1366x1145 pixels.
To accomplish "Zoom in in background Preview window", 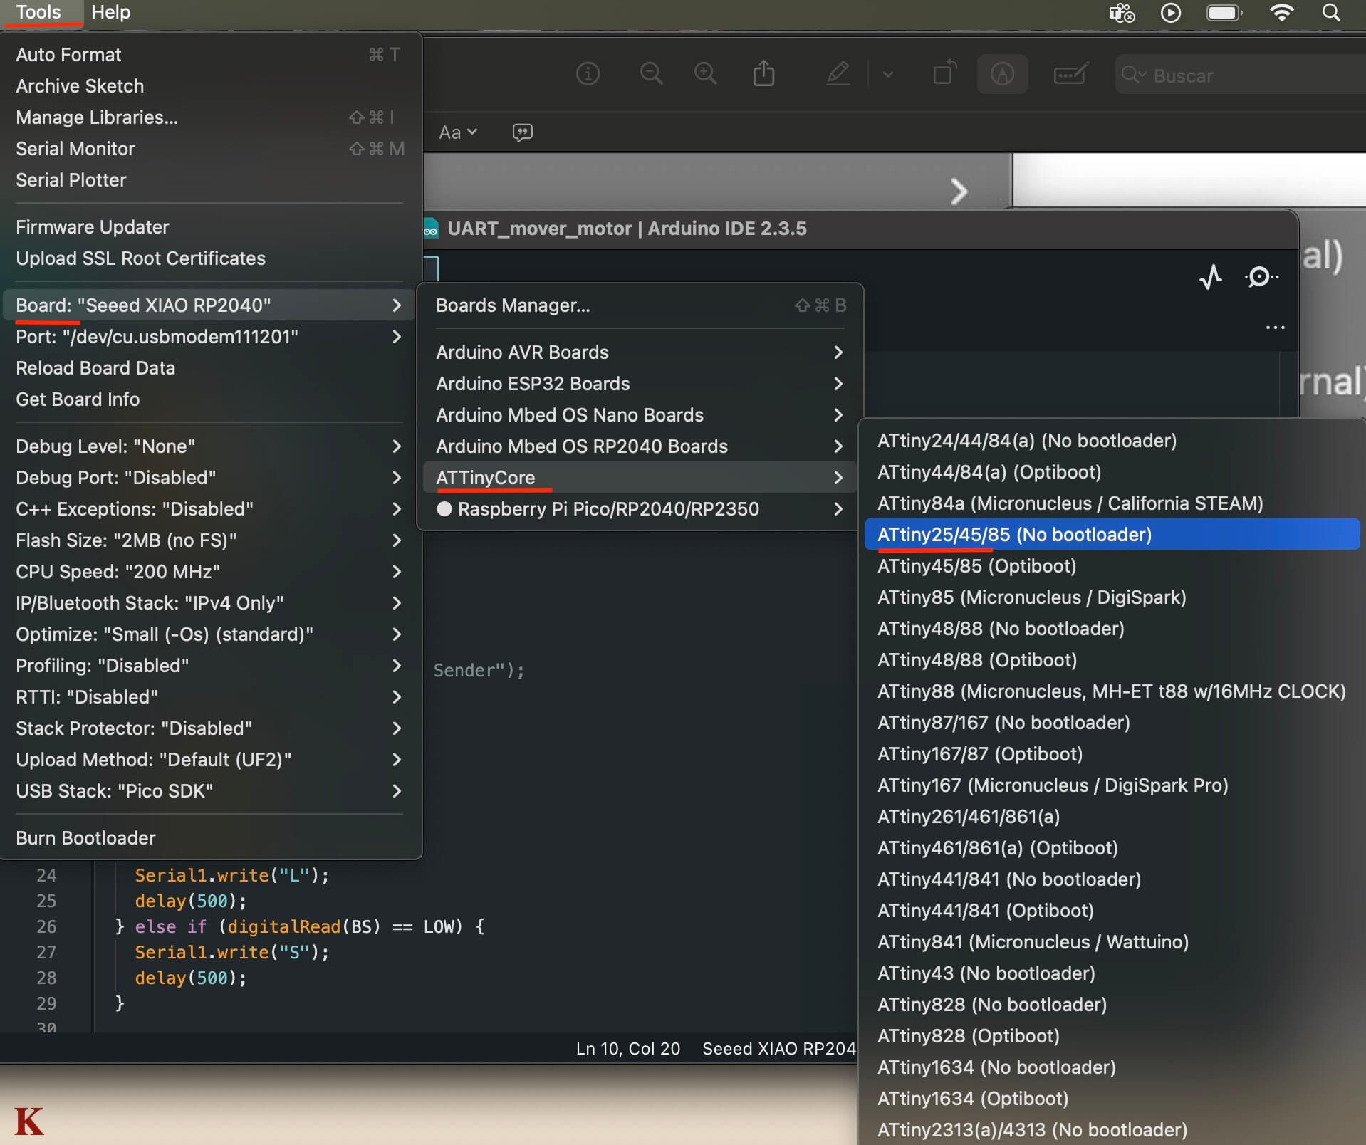I will coord(705,73).
